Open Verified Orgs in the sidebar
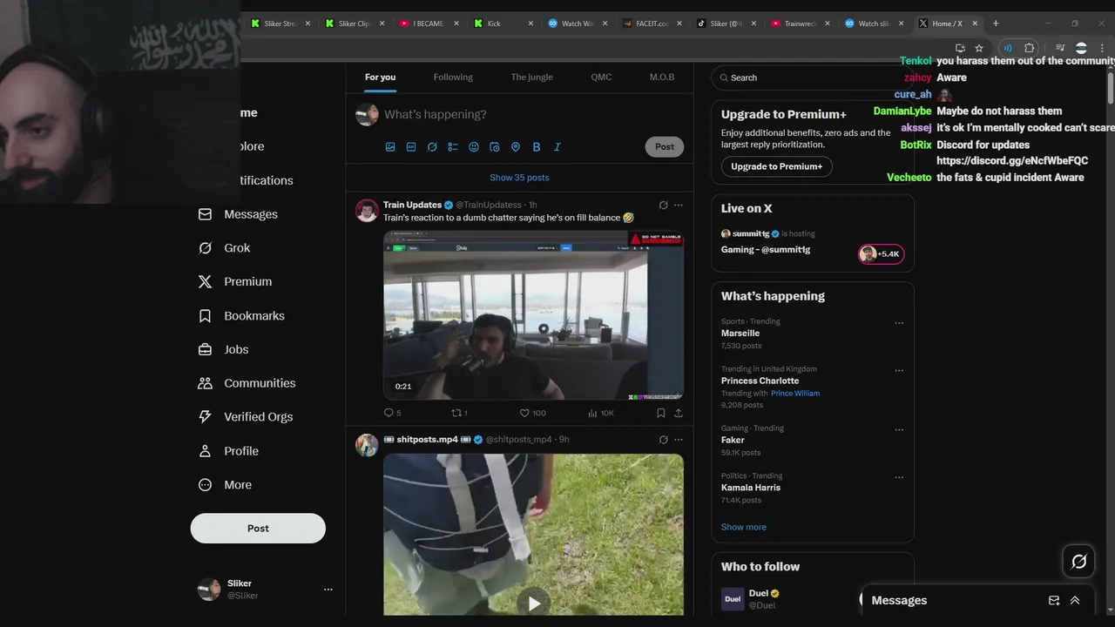 245,417
